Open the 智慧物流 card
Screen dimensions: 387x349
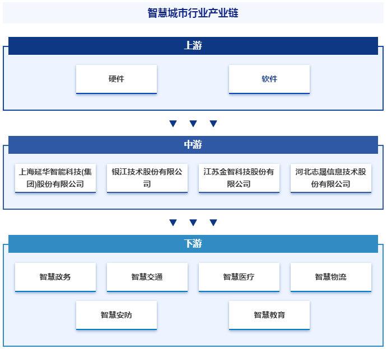(x=331, y=277)
